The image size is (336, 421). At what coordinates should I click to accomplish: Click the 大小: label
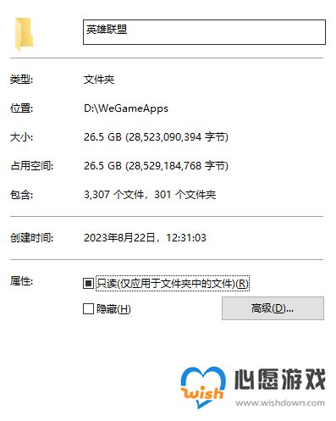(22, 137)
